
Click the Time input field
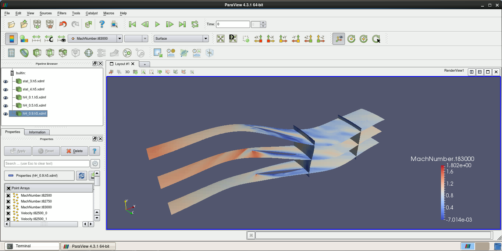tap(233, 24)
